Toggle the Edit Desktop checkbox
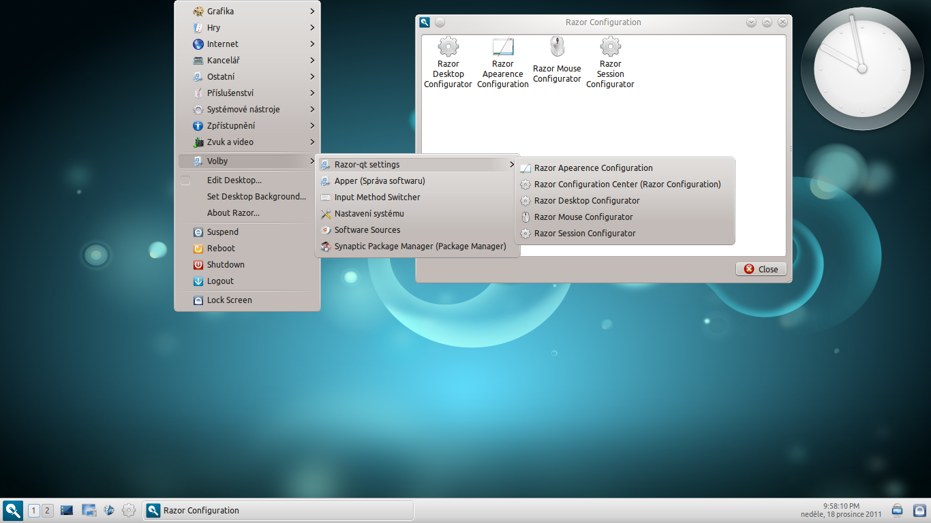 [x=185, y=180]
